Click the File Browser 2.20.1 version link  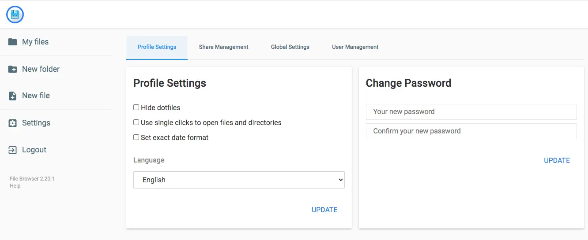(x=32, y=179)
